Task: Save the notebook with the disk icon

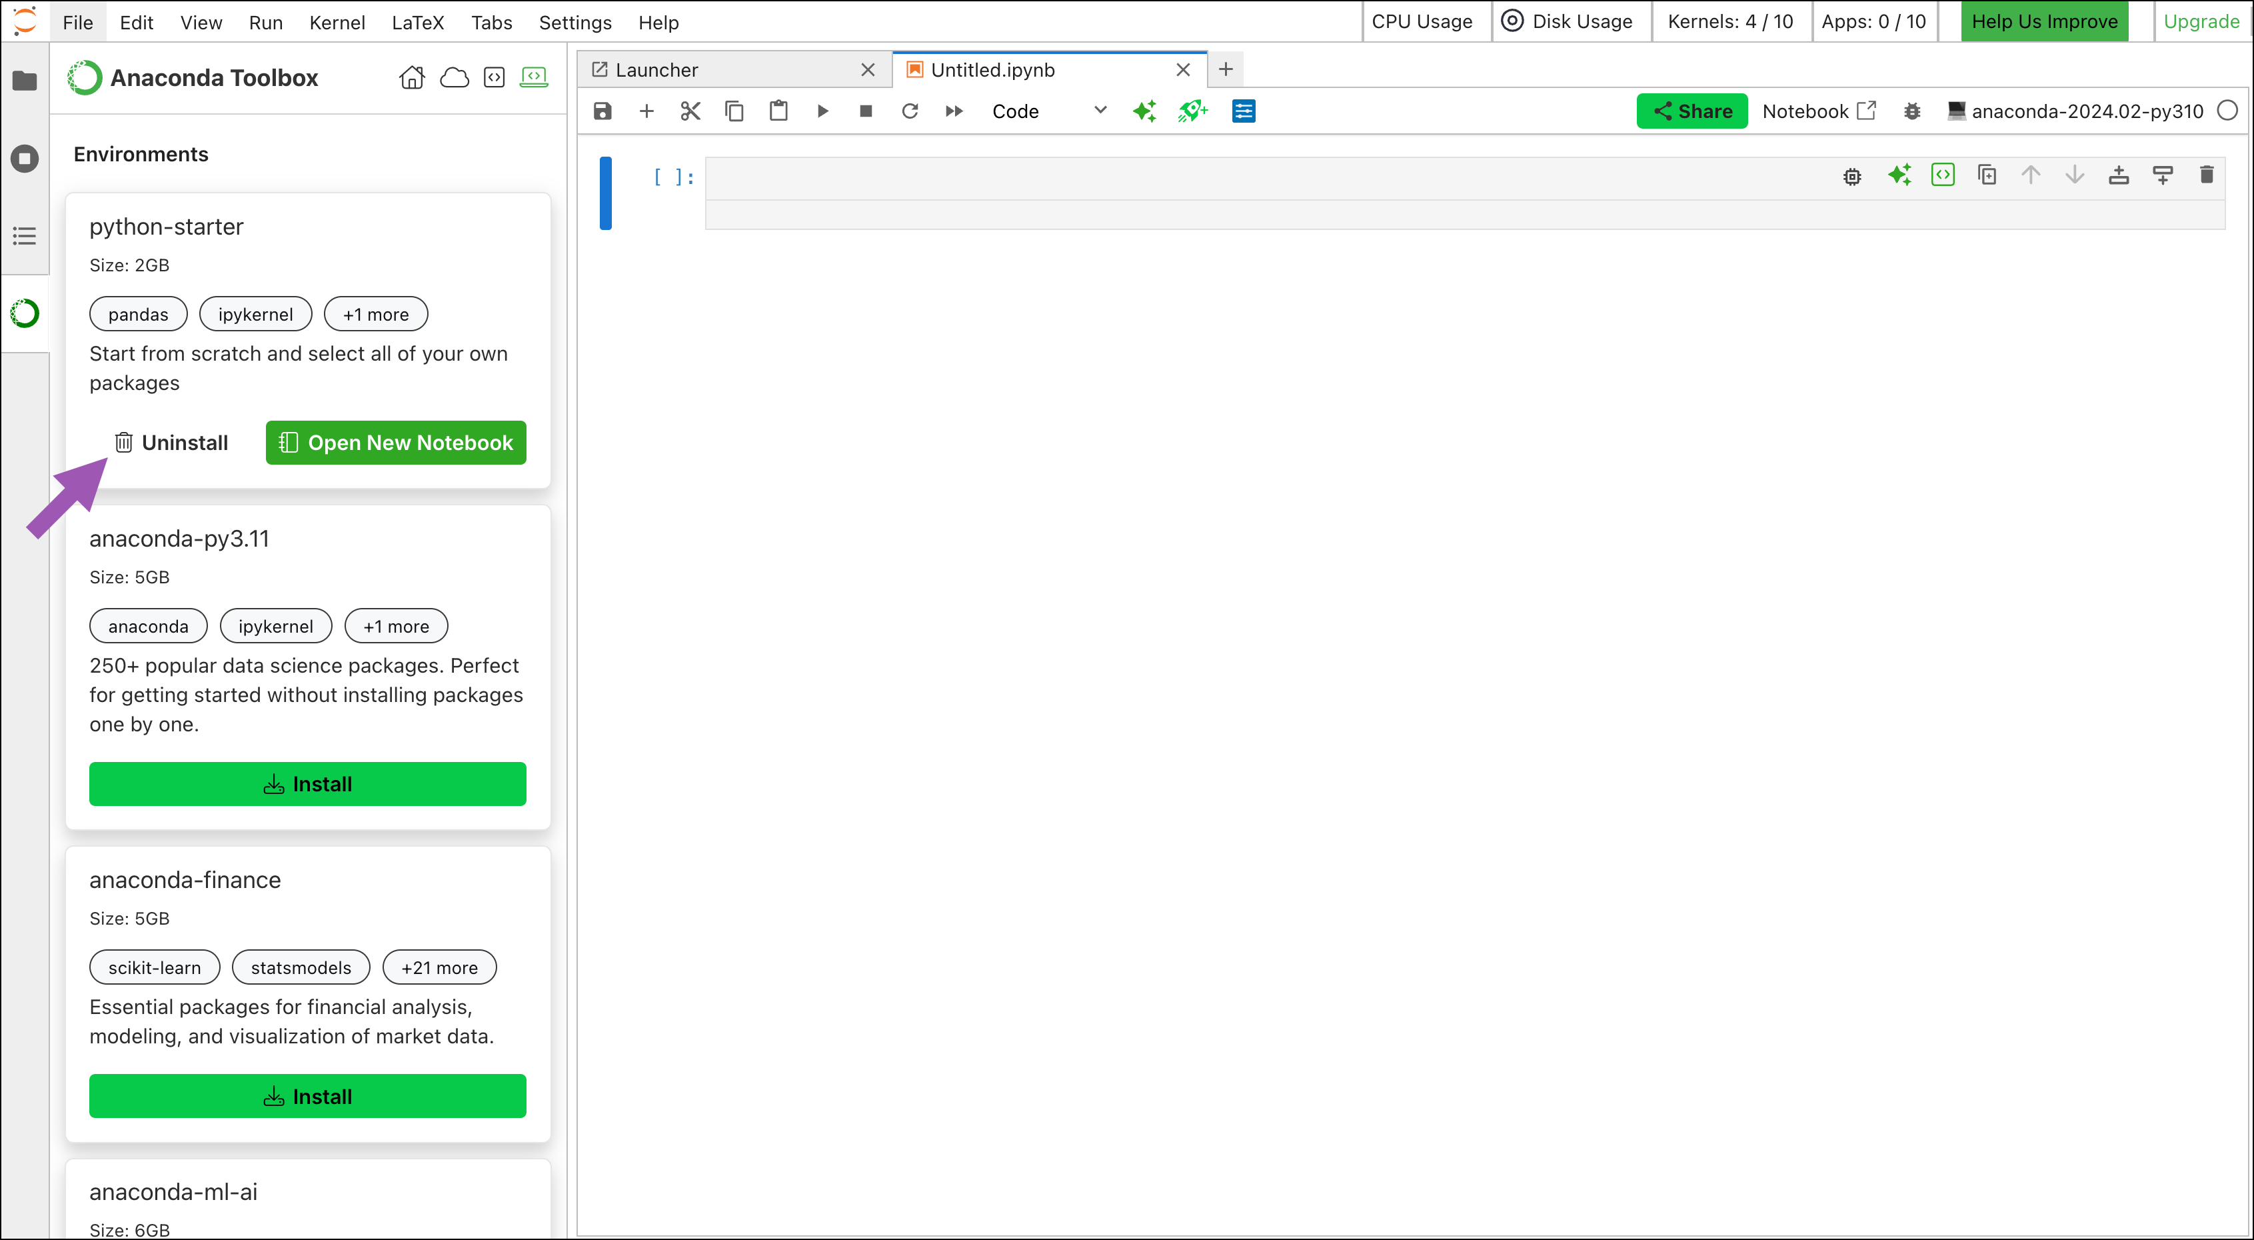Action: 602,111
